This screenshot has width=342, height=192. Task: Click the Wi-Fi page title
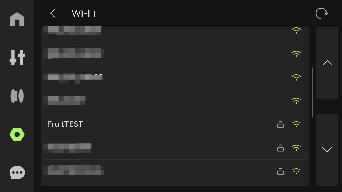pos(83,13)
